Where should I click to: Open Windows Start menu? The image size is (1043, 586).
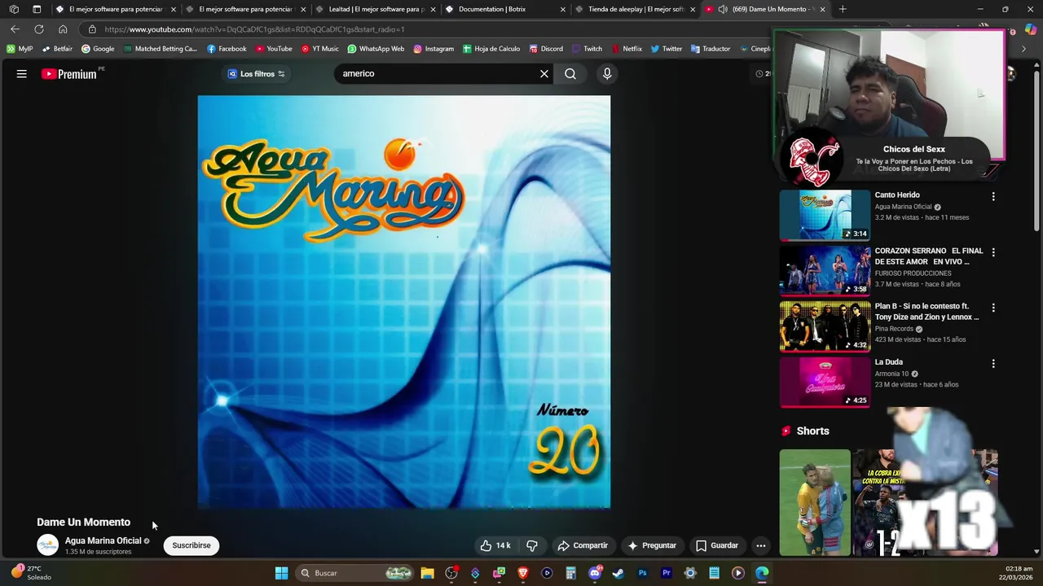pos(281,573)
